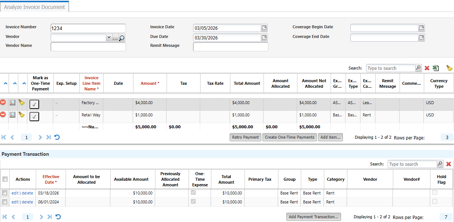Open the Coverage End Date calendar icon

click(x=422, y=38)
